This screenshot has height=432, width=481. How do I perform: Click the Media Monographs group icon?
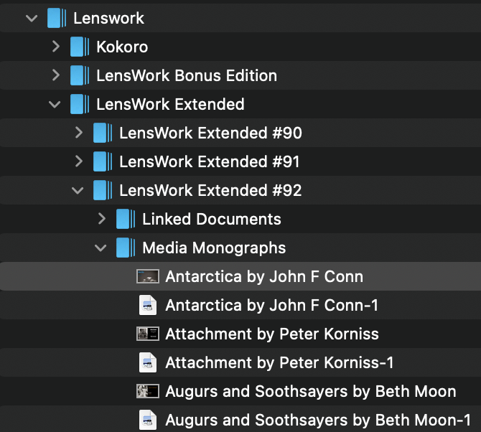tap(126, 248)
